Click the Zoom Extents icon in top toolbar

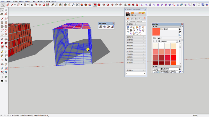(77, 5)
